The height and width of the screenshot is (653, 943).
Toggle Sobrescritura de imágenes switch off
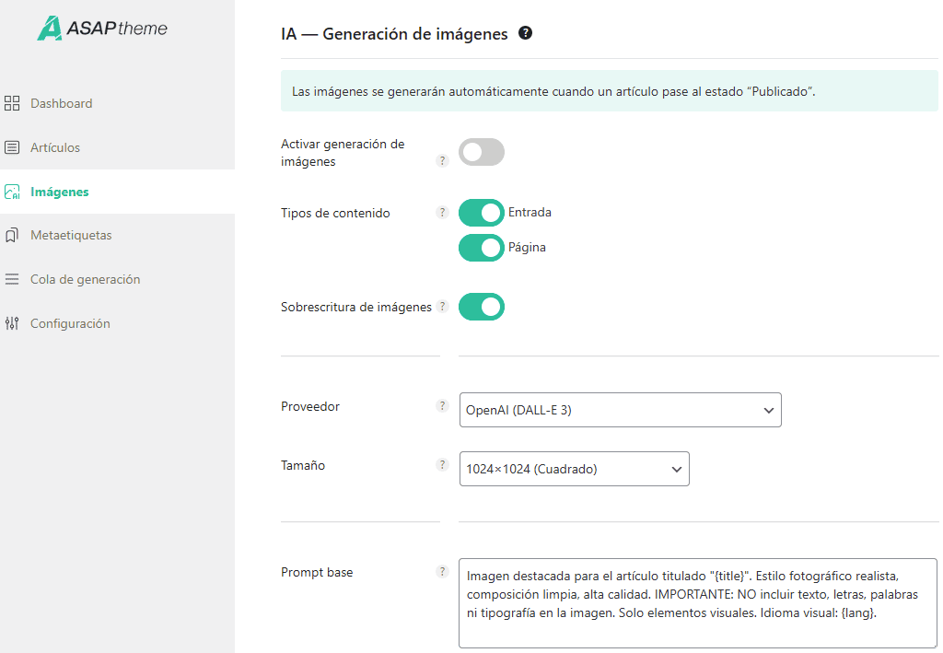click(482, 307)
